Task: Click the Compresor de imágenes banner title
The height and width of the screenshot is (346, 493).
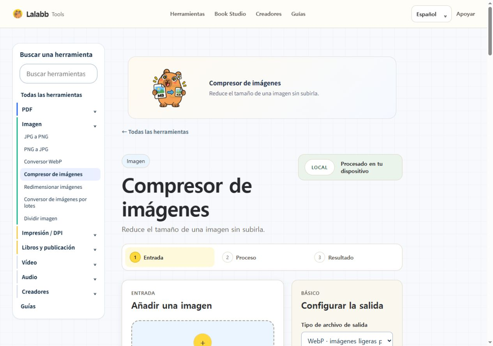Action: (x=245, y=83)
